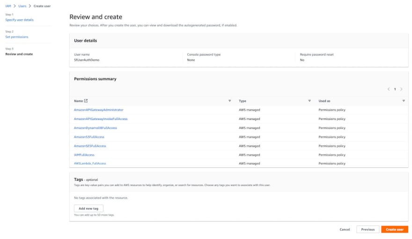Open AmazonAPIGatewayAdministrator policy

pyautogui.click(x=98, y=110)
